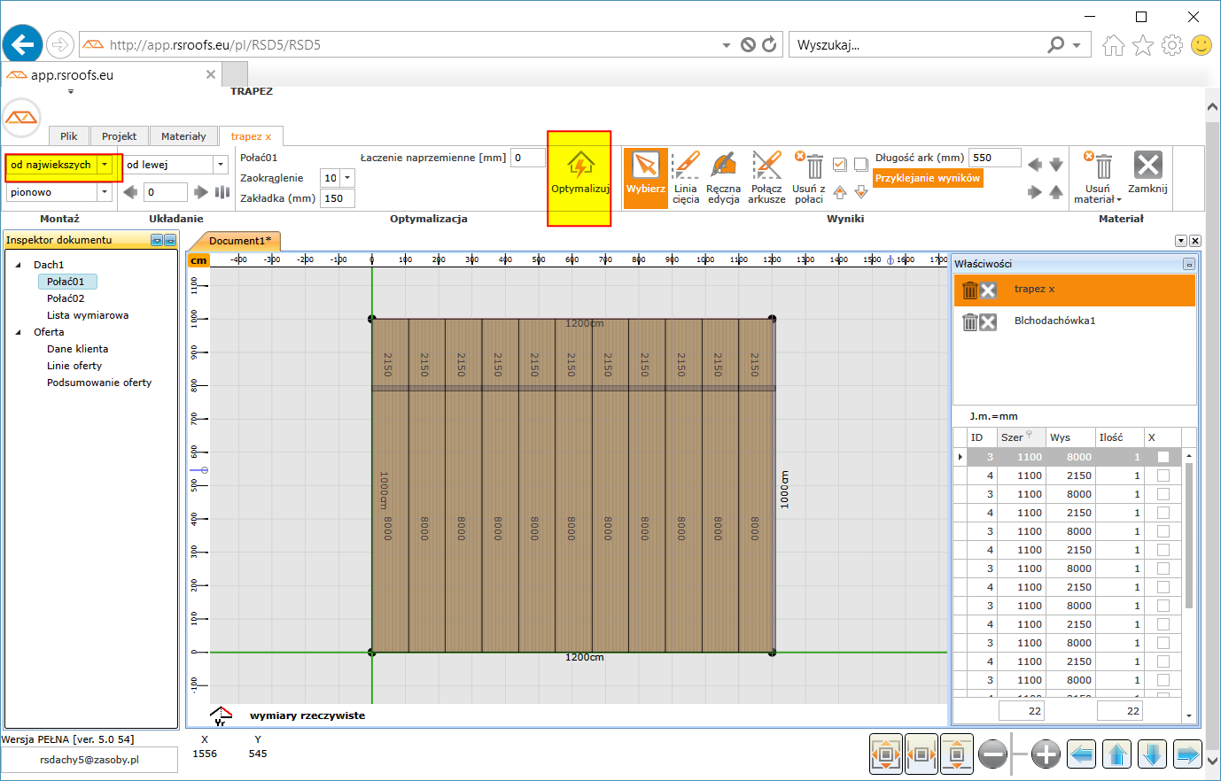
Task: Open the 'od najwiekszych' dropdown
Action: [x=105, y=165]
